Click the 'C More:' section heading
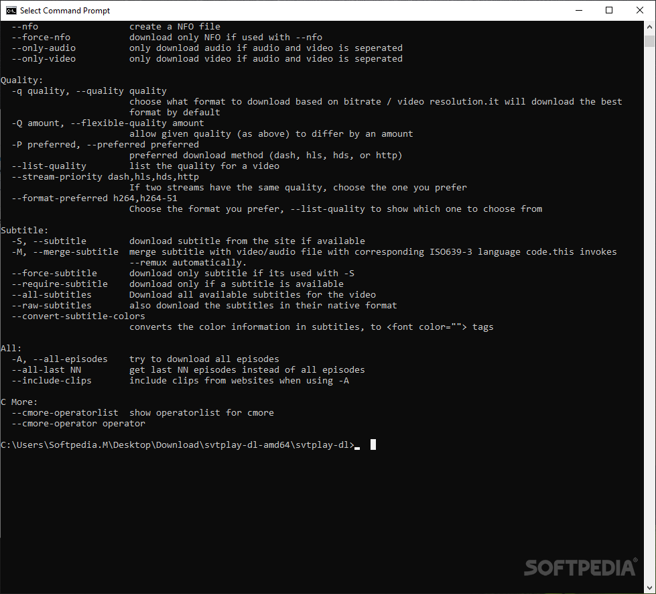The height and width of the screenshot is (594, 656). [x=19, y=402]
